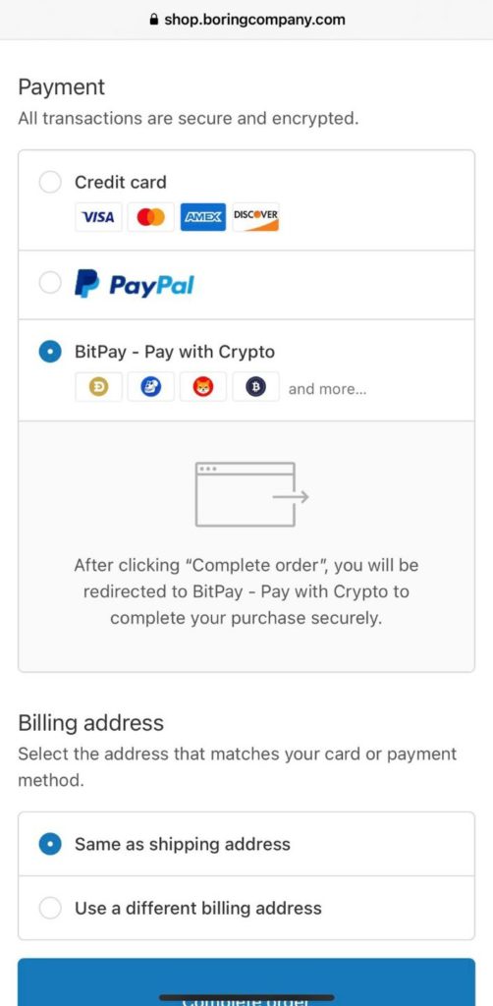The height and width of the screenshot is (1006, 493).
Task: Click the Dogecoin crypto icon
Action: [98, 387]
